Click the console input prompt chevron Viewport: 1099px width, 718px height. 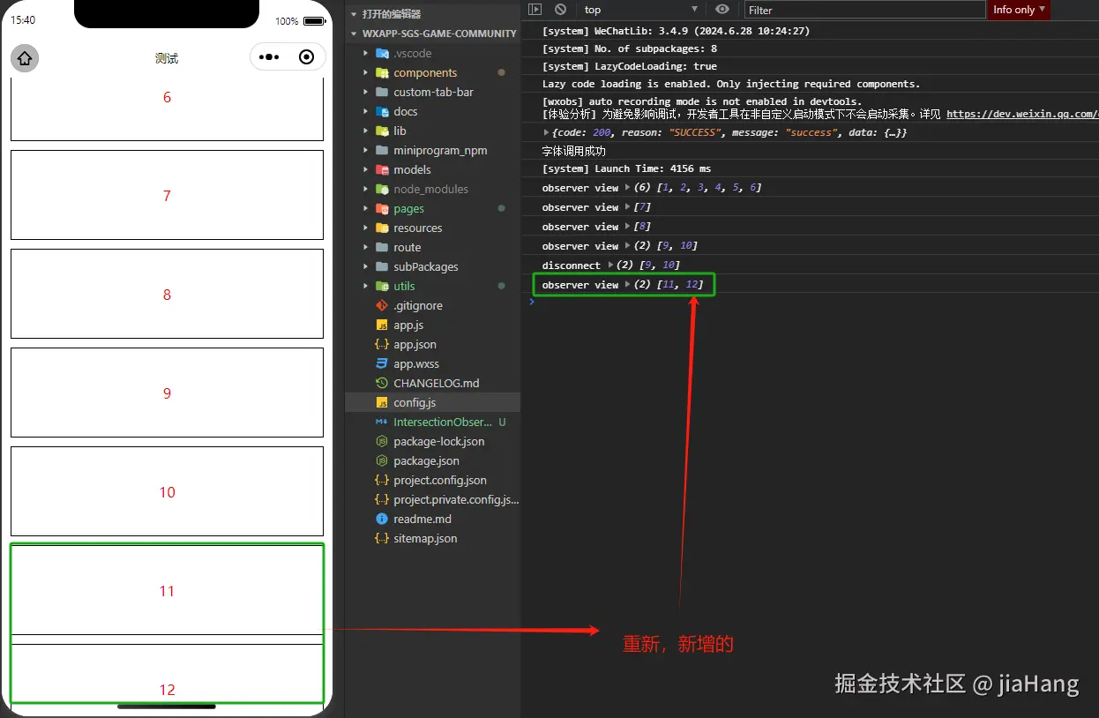coord(531,302)
